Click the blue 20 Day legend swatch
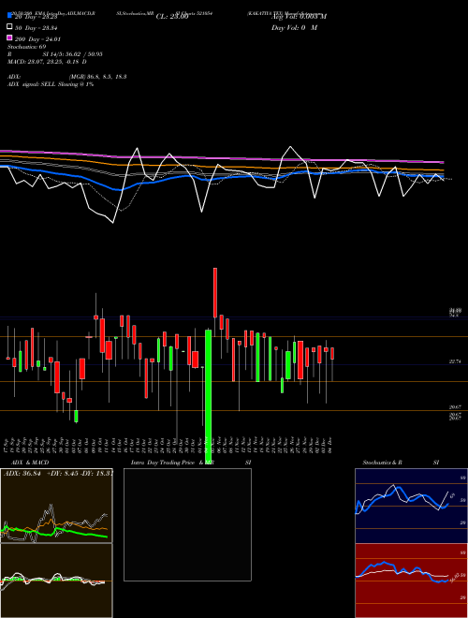Screen dimensions: 468x618 [x=10, y=16]
